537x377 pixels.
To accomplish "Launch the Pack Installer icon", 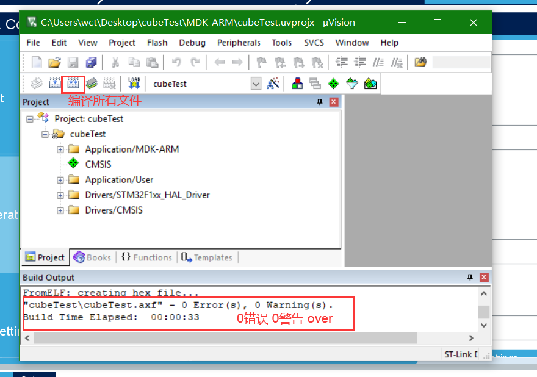I will 370,83.
